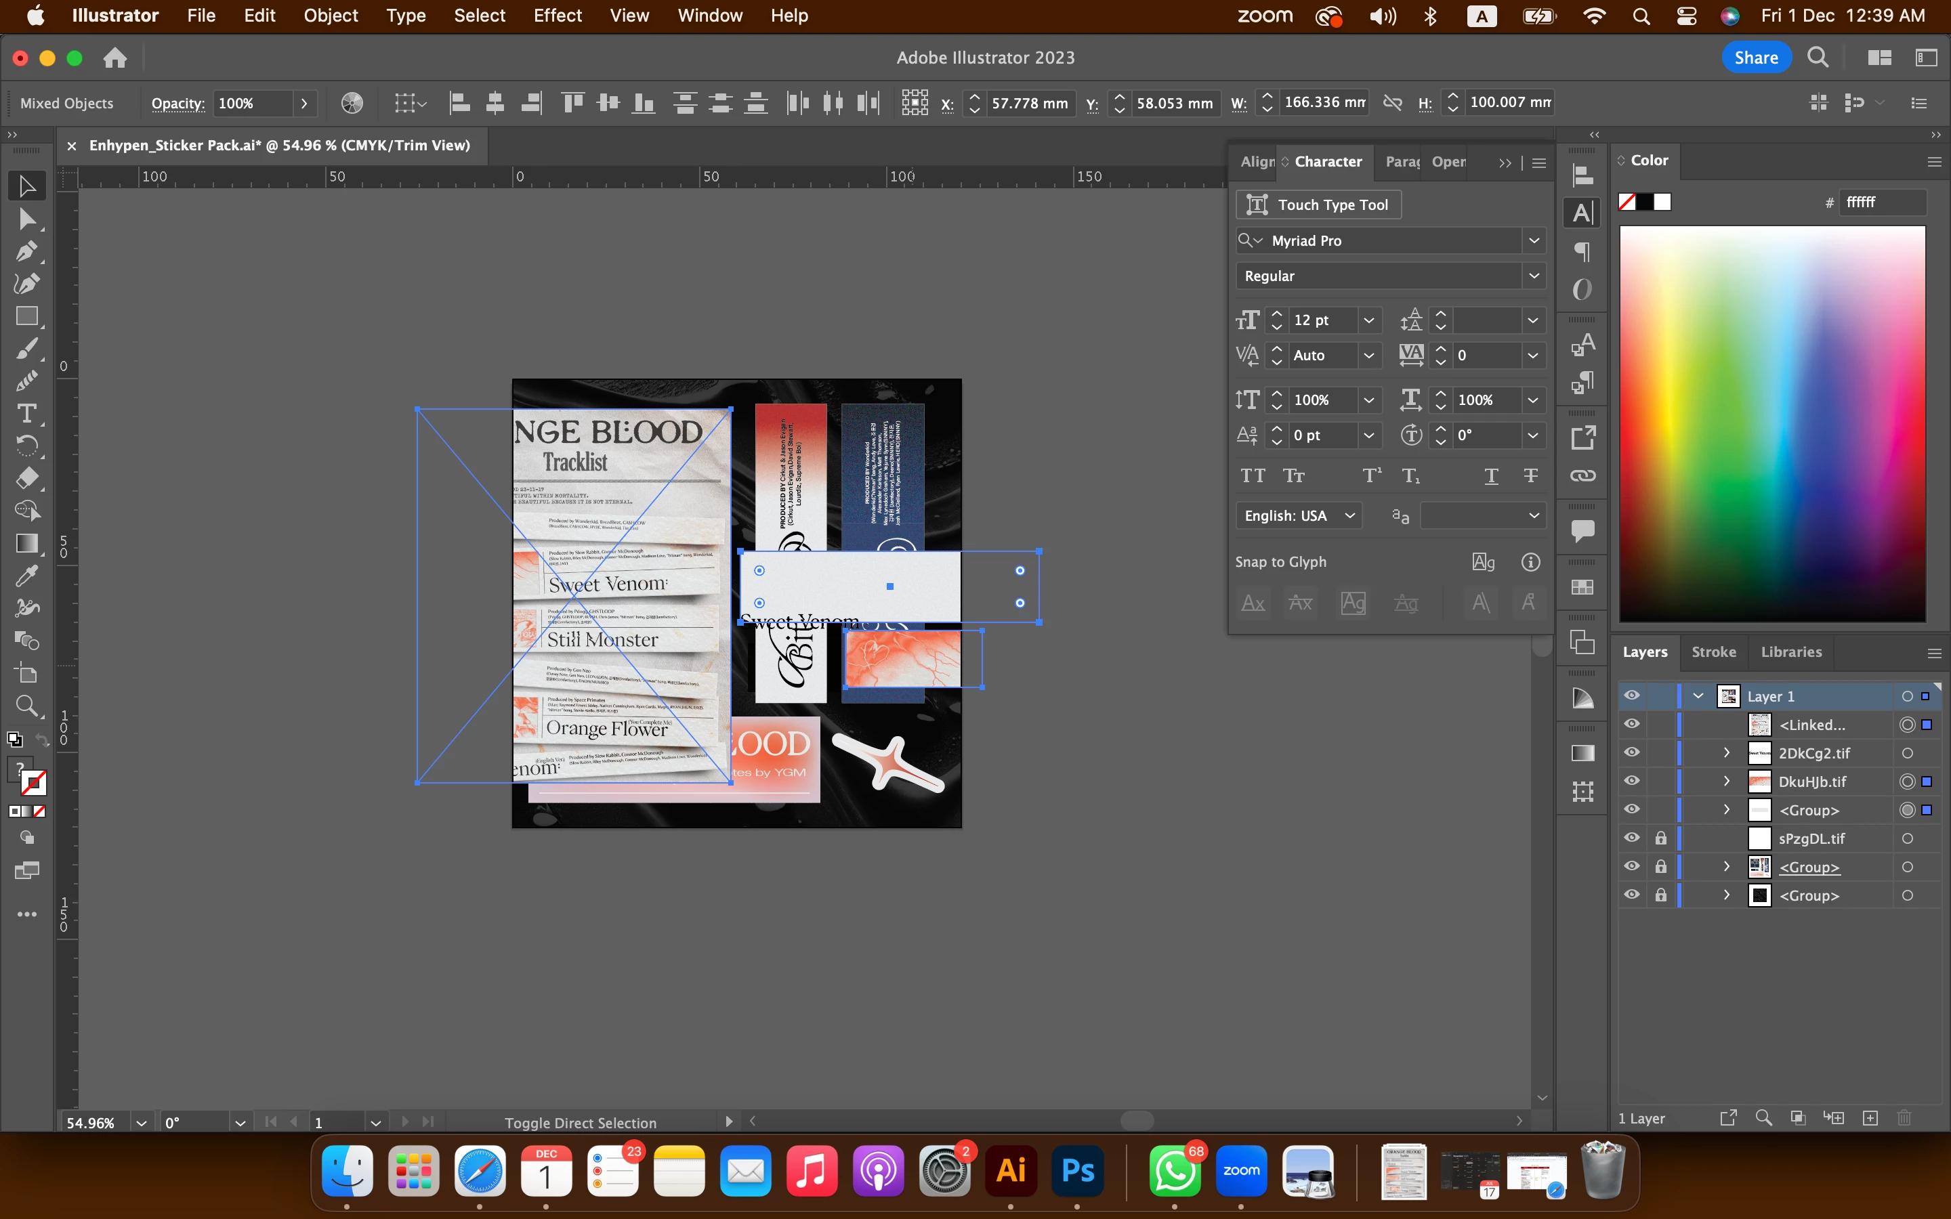Image resolution: width=1951 pixels, height=1219 pixels.
Task: Click the blue Share button
Action: point(1756,58)
